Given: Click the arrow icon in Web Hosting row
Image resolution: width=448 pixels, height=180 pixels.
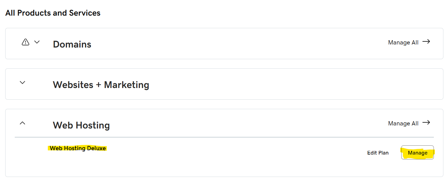Looking at the screenshot, I should coord(426,123).
